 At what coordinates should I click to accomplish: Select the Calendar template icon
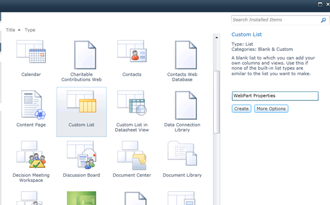31,52
